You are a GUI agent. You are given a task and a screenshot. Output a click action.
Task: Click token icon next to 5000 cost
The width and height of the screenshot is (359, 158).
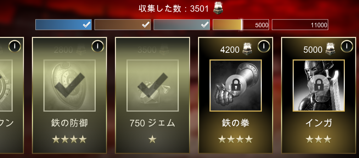[331, 49]
